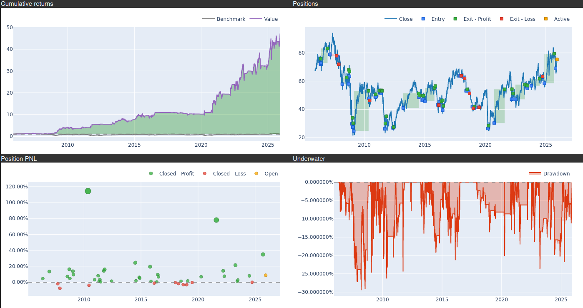This screenshot has height=308, width=583.
Task: Click the largest green PNL bubble near 115%
Action: 88,191
